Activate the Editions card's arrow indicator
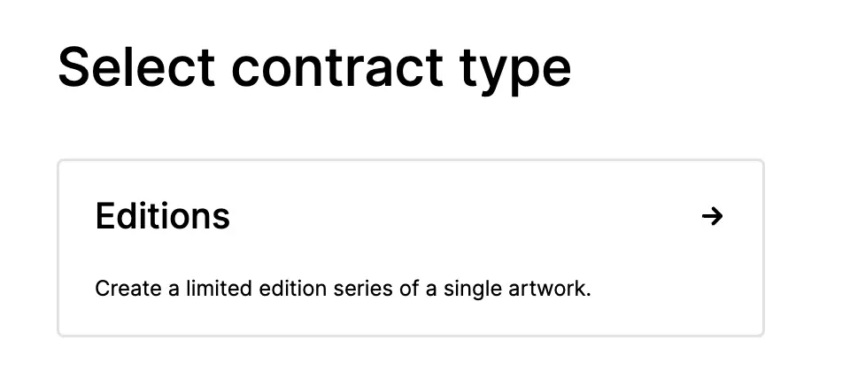Screen dimensions: 850x379 (x=712, y=216)
